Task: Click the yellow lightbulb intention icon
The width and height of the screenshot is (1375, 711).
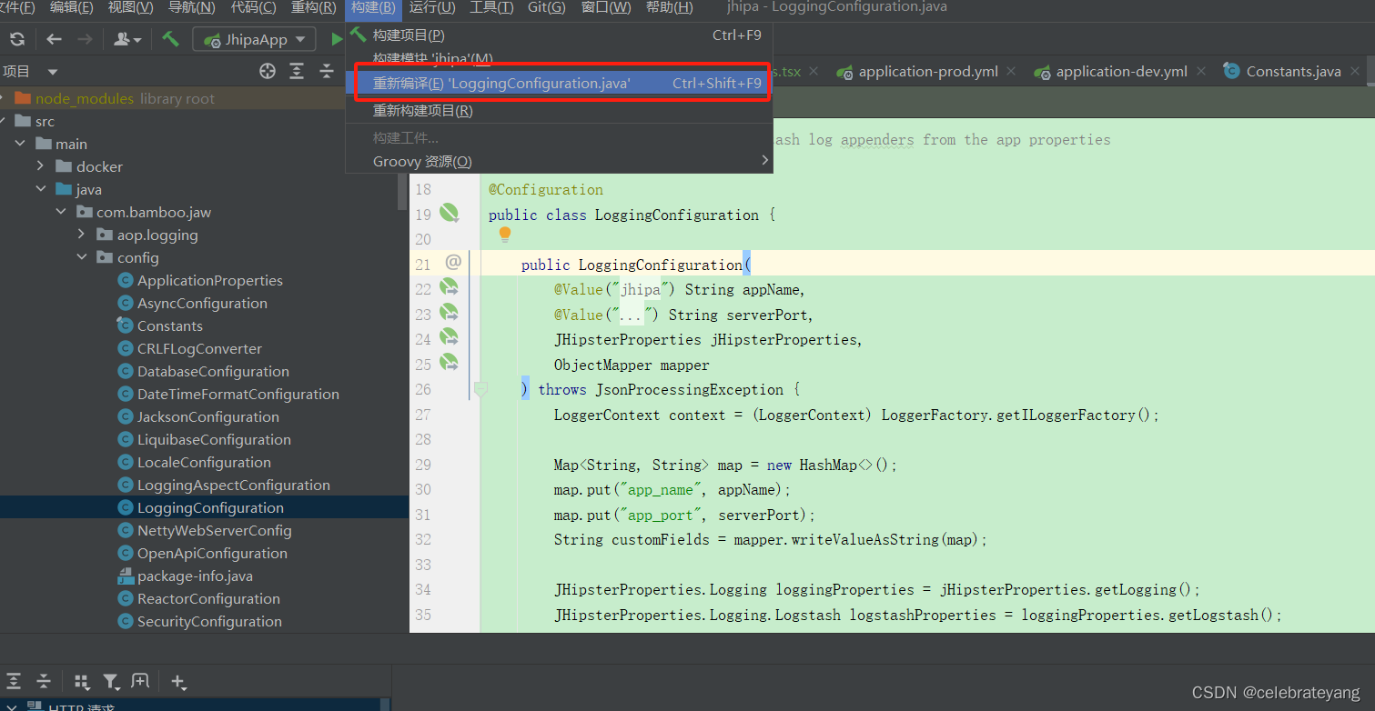Action: (x=505, y=235)
